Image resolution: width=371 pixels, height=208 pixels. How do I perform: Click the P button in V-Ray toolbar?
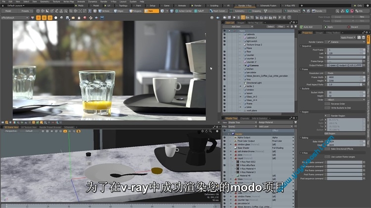click(x=279, y=17)
